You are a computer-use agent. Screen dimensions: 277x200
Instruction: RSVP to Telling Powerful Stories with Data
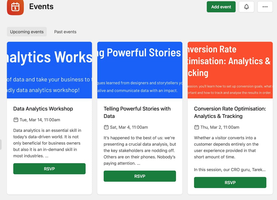coord(140,176)
